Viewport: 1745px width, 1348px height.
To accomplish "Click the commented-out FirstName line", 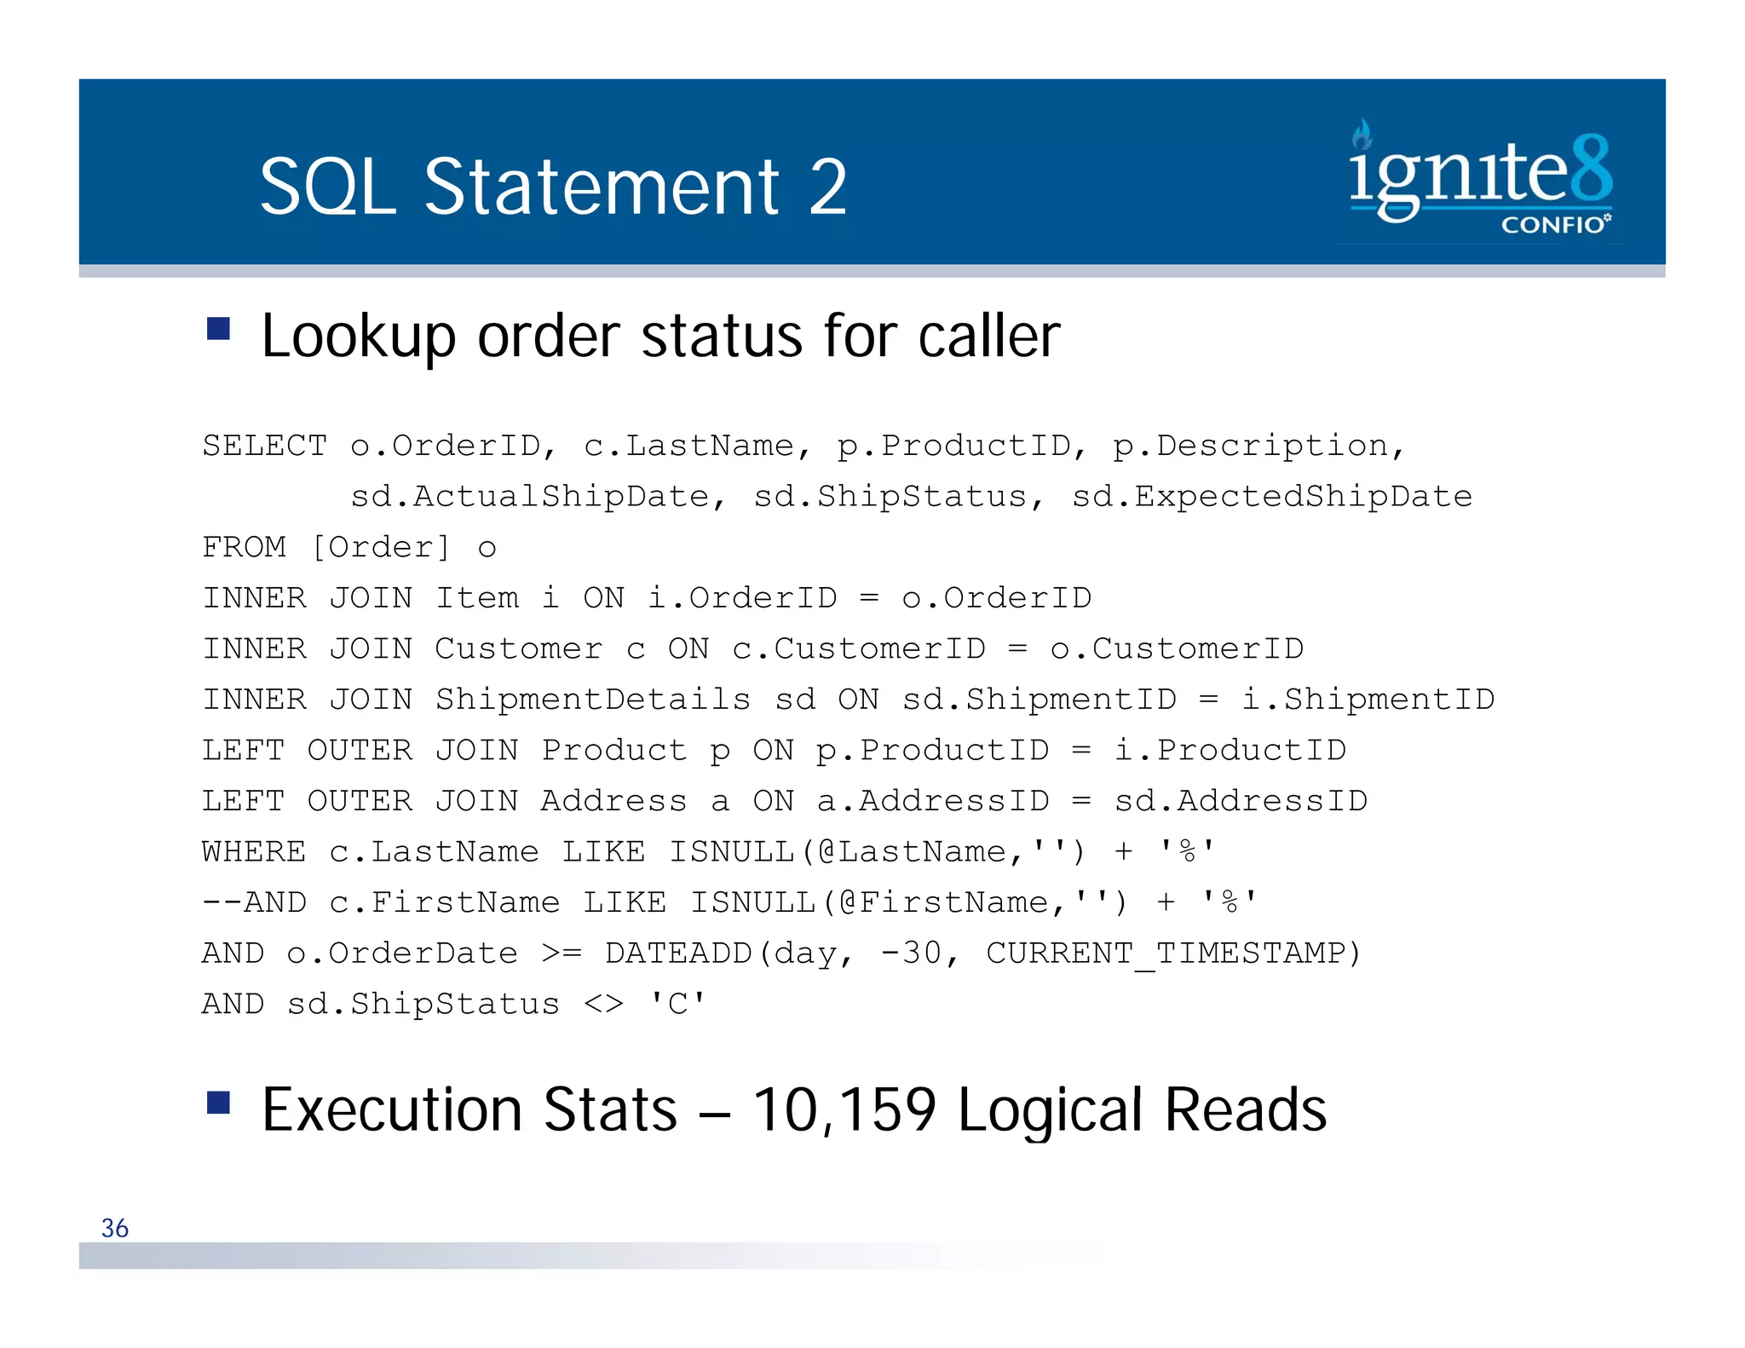I will (x=729, y=902).
